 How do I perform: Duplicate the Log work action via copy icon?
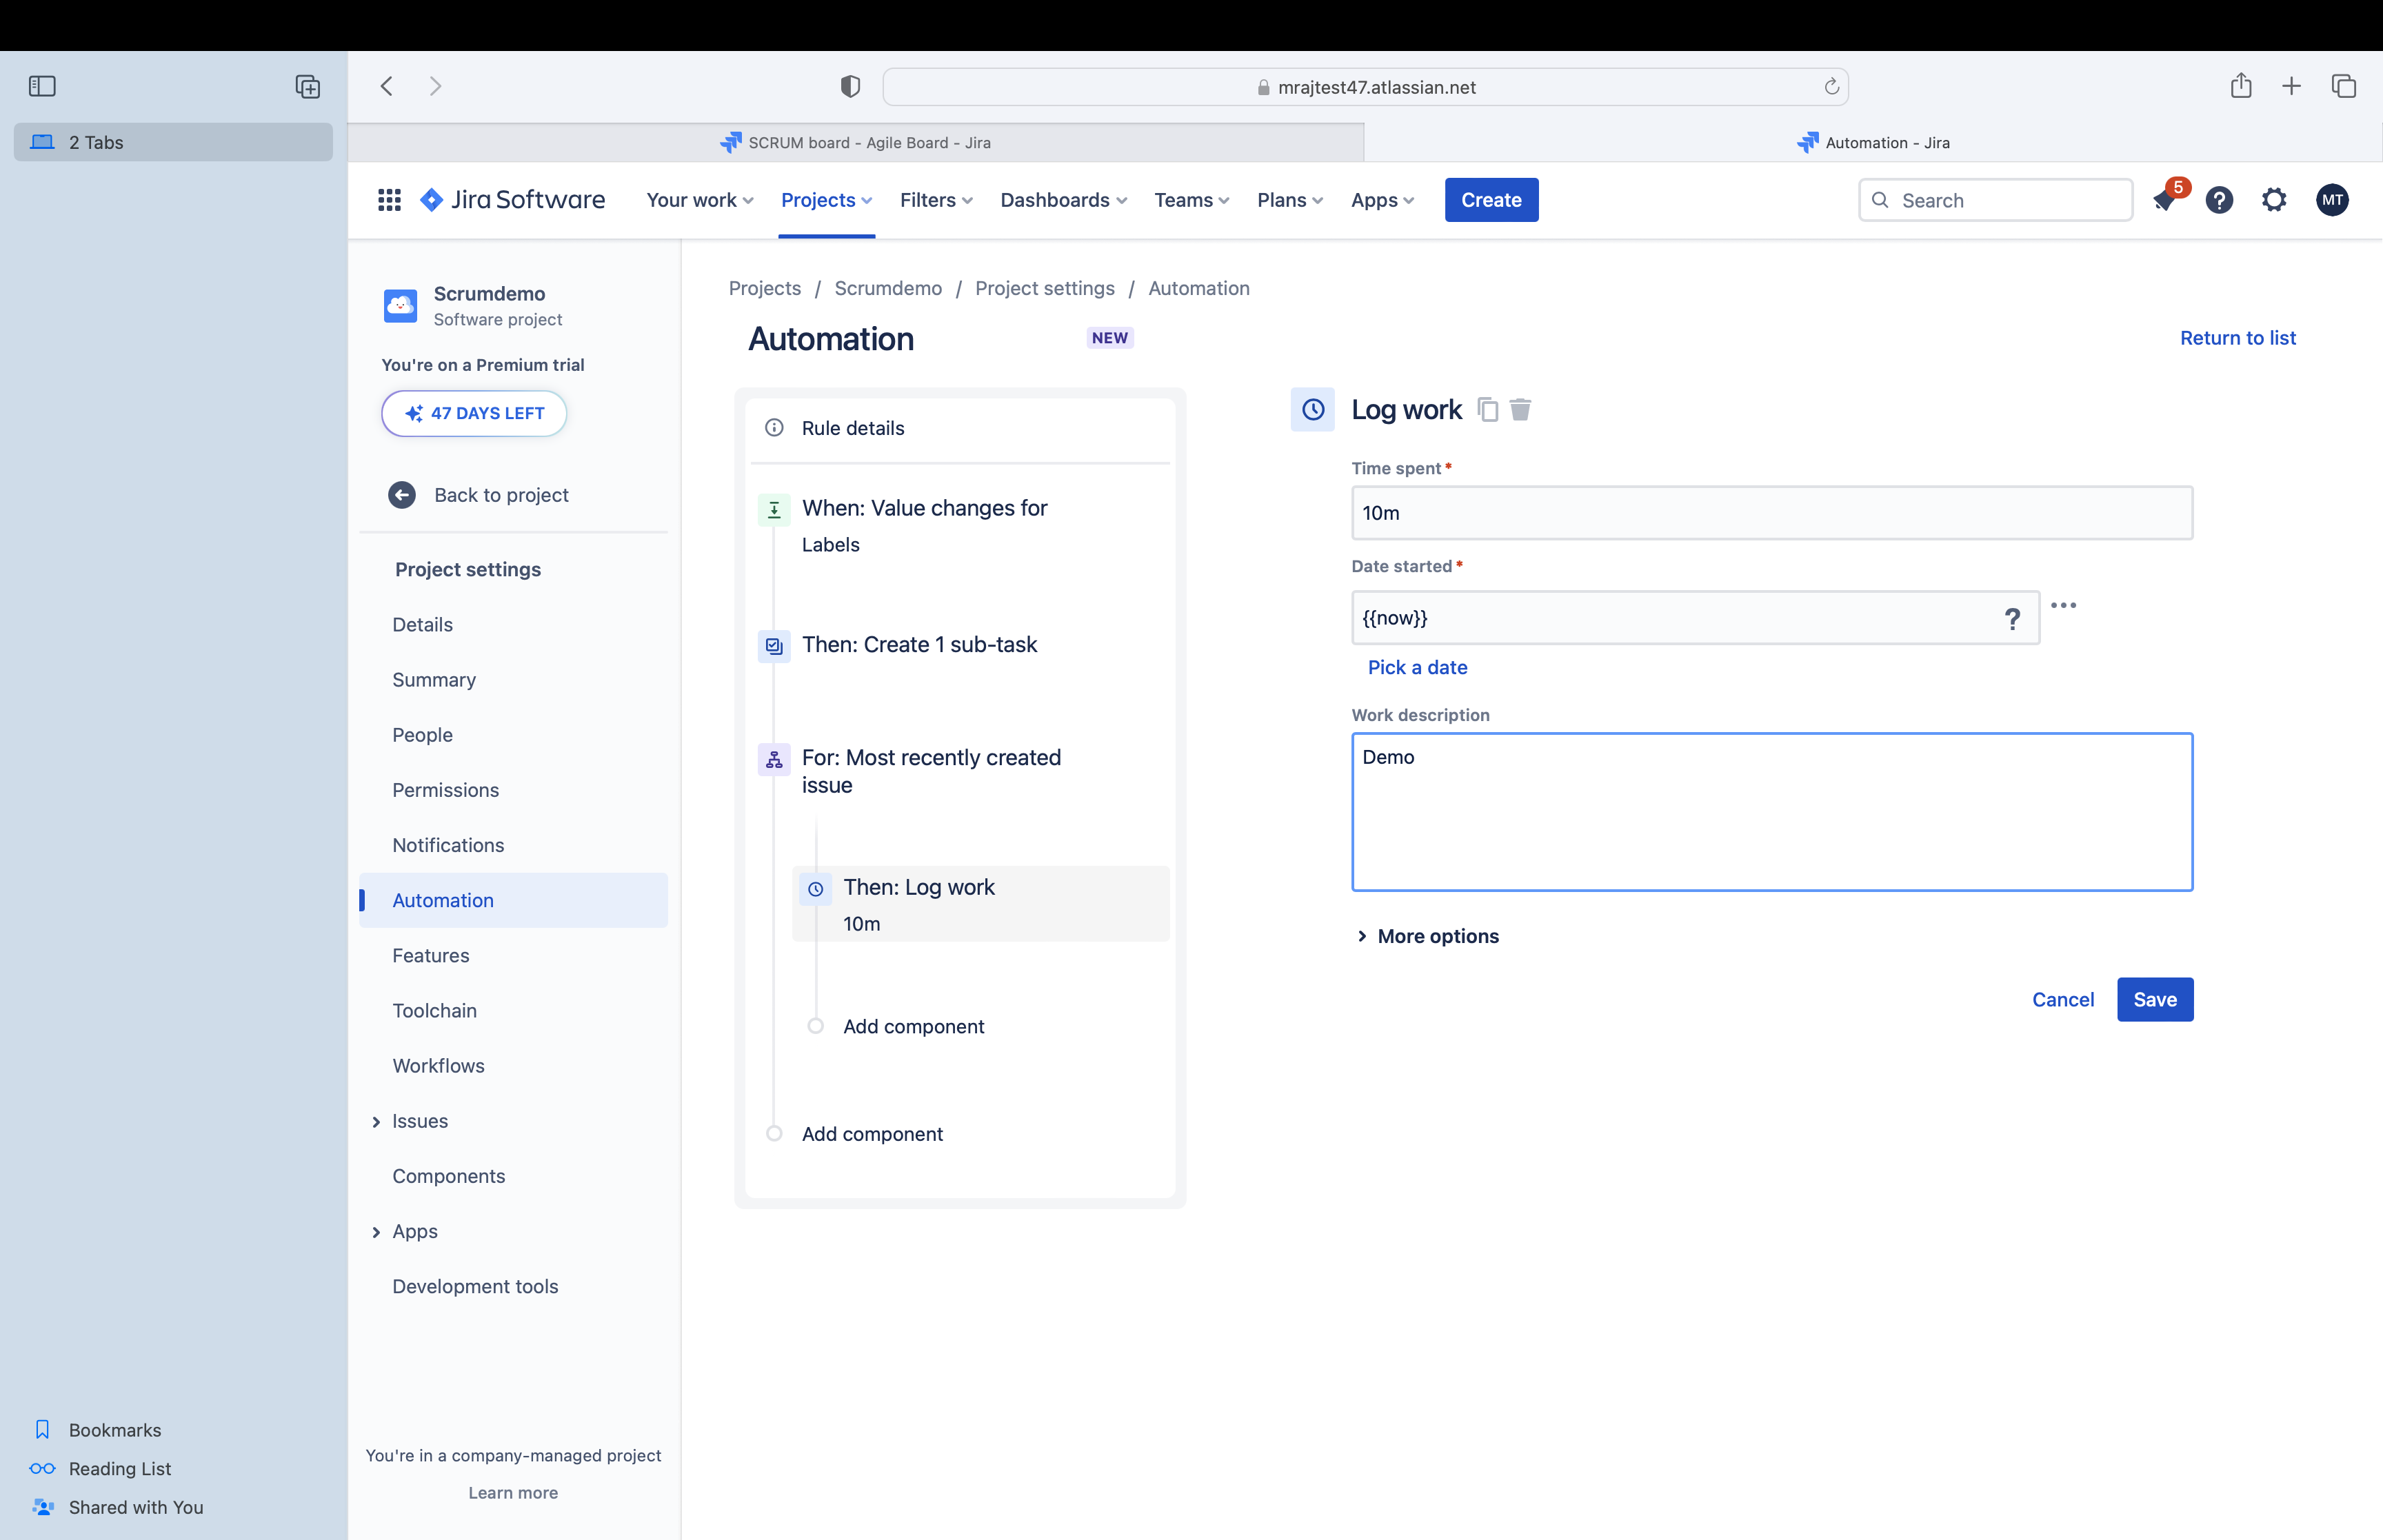coord(1488,410)
